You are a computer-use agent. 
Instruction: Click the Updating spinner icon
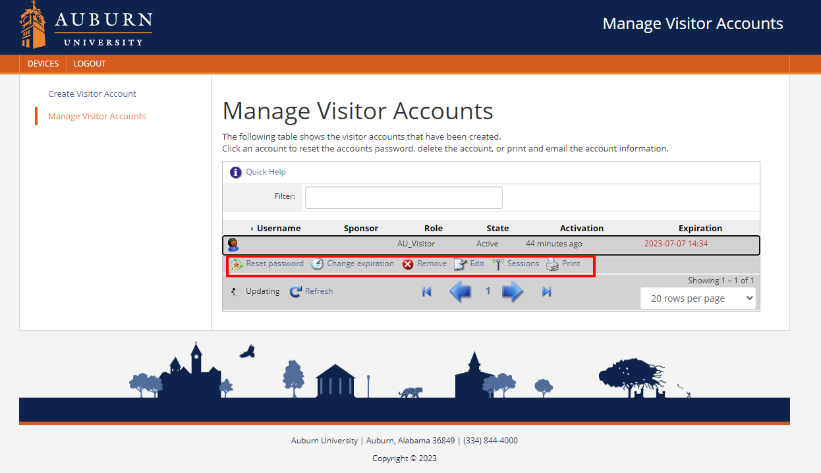(x=235, y=292)
